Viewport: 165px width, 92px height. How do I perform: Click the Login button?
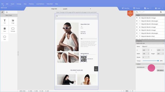[x=158, y=8]
